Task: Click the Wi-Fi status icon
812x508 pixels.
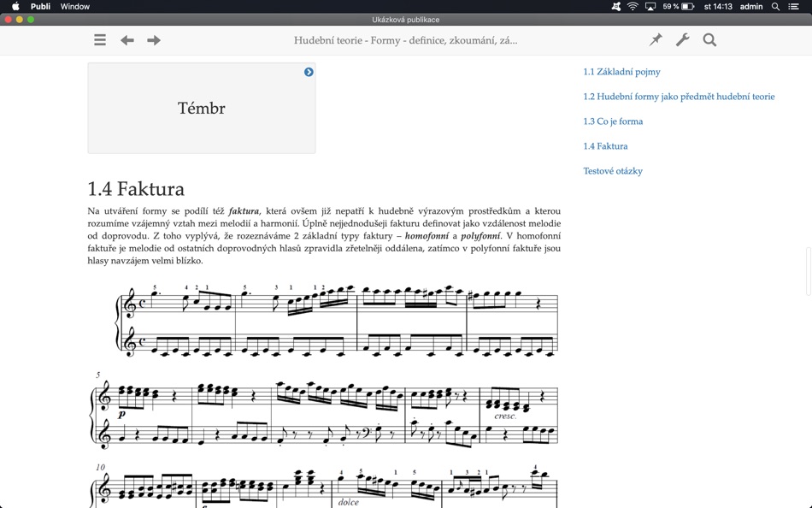Action: click(x=633, y=6)
